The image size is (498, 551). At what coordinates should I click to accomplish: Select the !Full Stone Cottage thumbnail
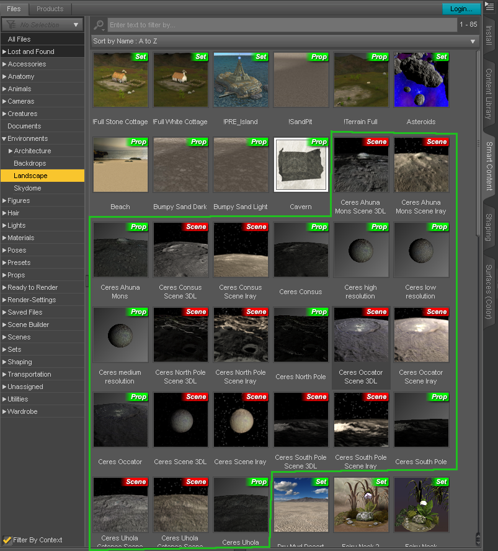[120, 80]
